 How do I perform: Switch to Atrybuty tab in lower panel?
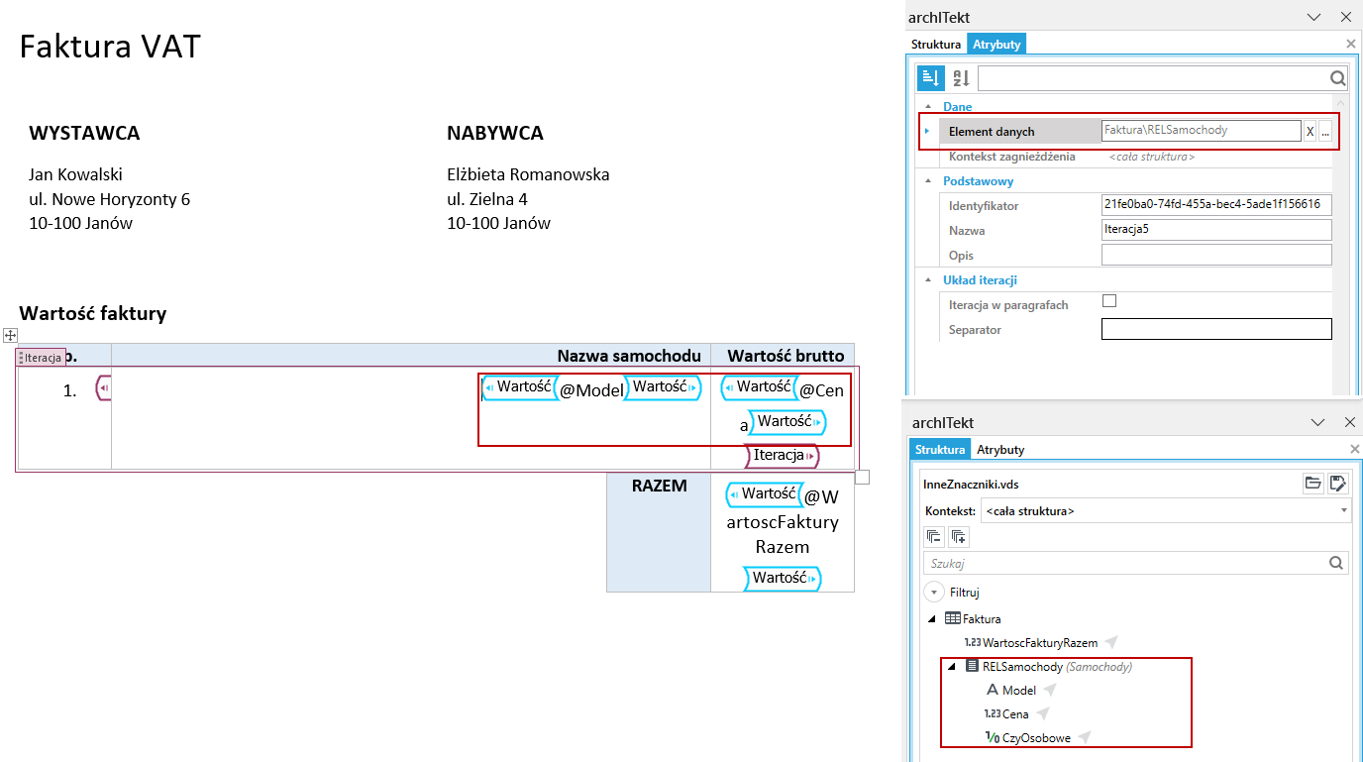tap(1000, 450)
